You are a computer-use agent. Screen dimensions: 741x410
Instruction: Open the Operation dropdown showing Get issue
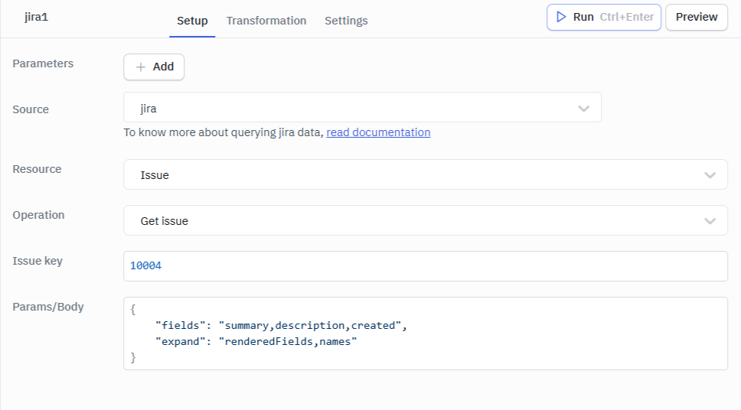[426, 220]
